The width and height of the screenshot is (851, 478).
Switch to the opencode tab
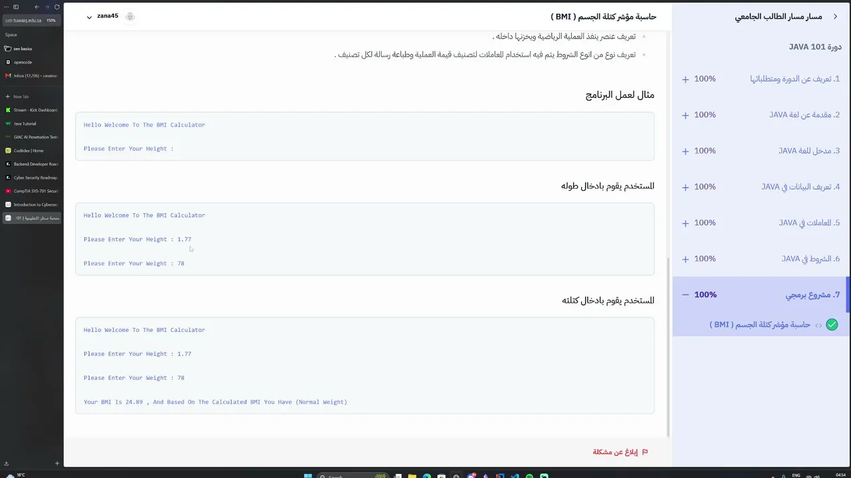[32, 62]
